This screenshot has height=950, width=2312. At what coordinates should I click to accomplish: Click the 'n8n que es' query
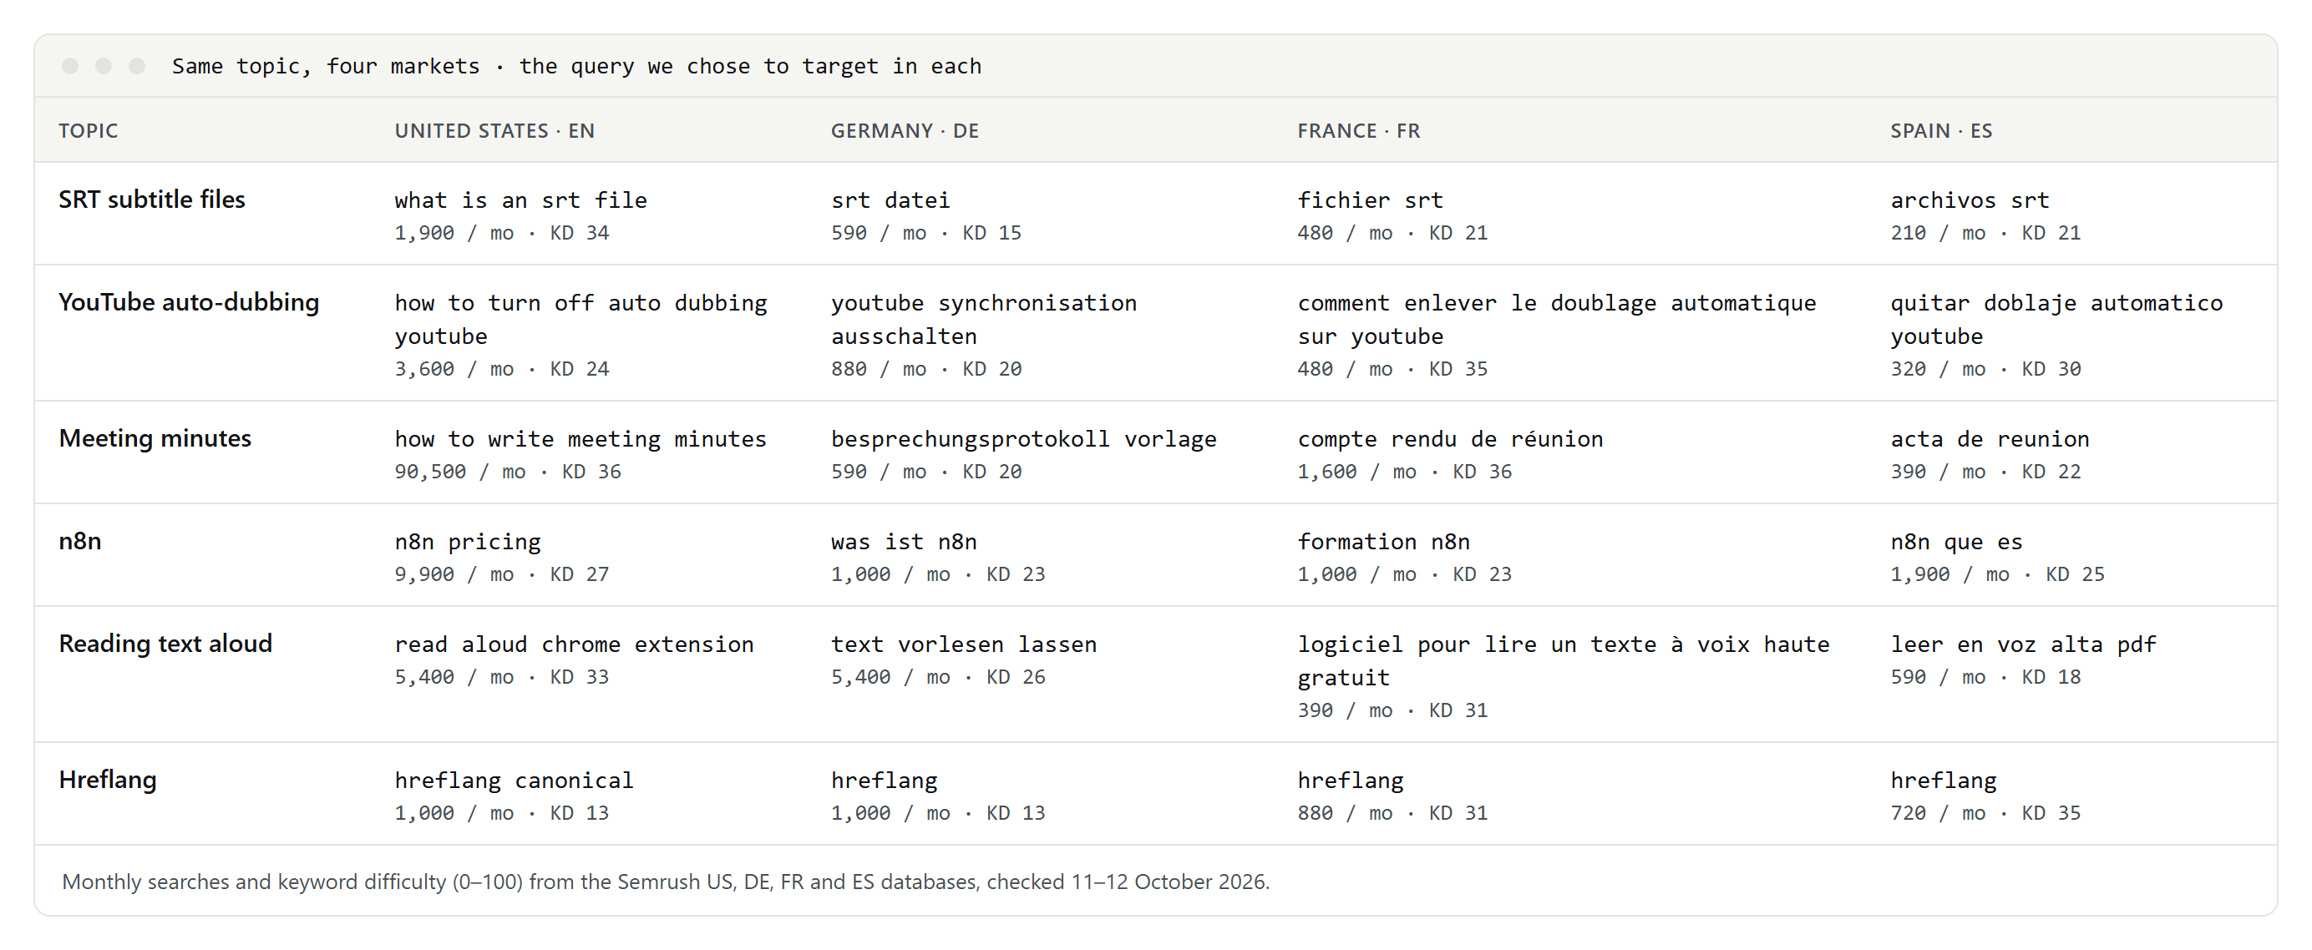[x=1956, y=542]
